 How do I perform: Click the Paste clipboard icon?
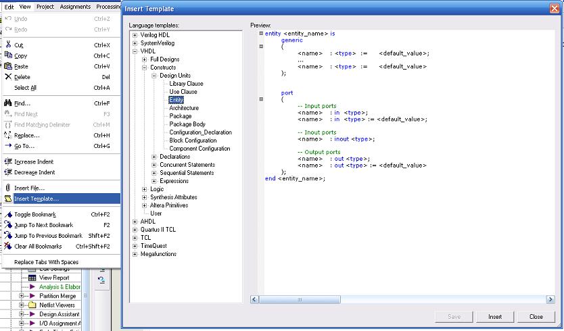(8, 66)
